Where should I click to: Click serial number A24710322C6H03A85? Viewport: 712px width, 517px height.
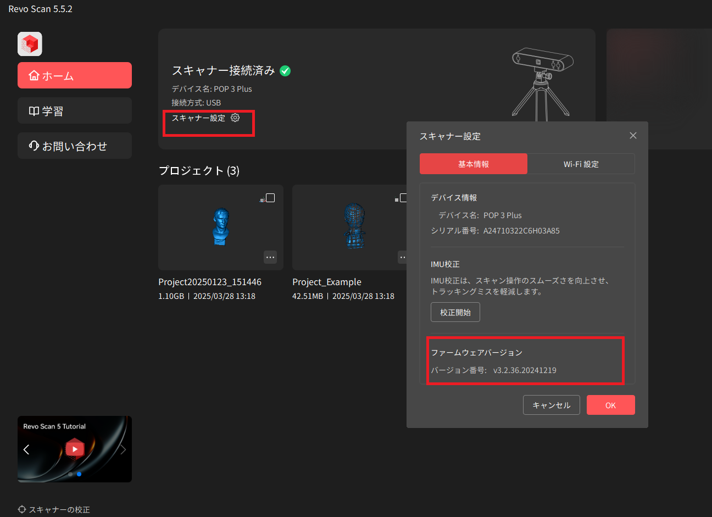pos(521,231)
